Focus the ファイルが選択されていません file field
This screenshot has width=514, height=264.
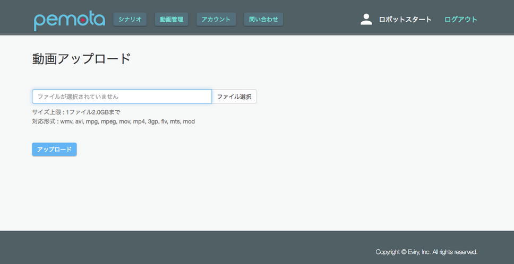coord(122,96)
